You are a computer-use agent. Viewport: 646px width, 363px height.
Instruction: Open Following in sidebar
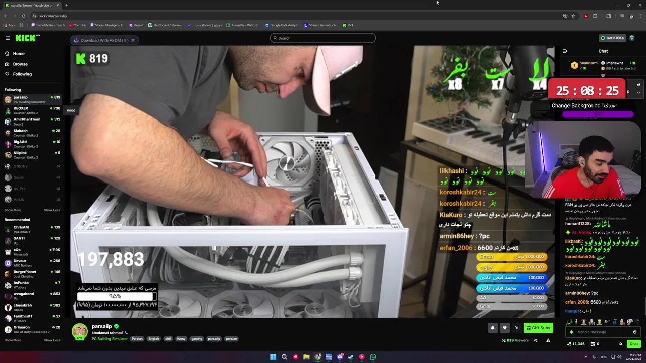(x=22, y=74)
